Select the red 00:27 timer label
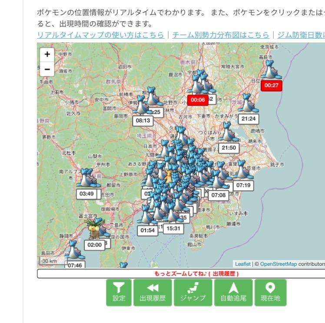This screenshot has width=325, height=323. (x=271, y=86)
